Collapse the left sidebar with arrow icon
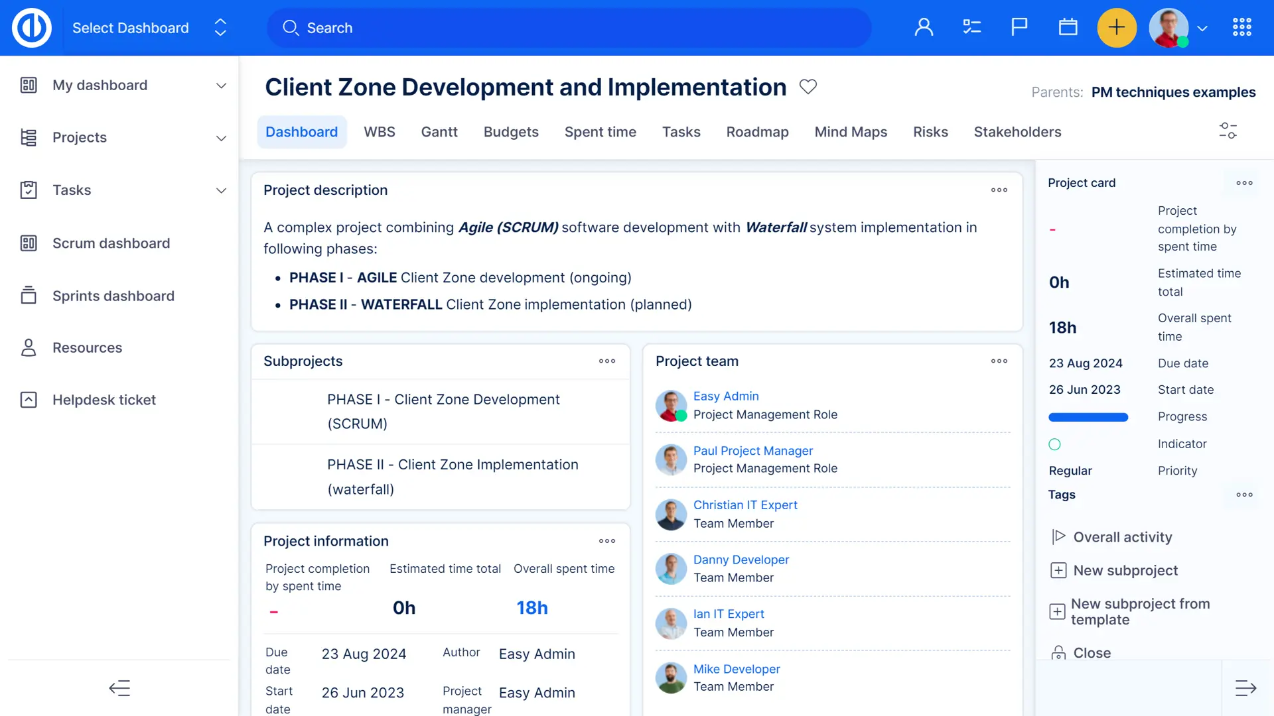Viewport: 1274px width, 716px height. (119, 688)
